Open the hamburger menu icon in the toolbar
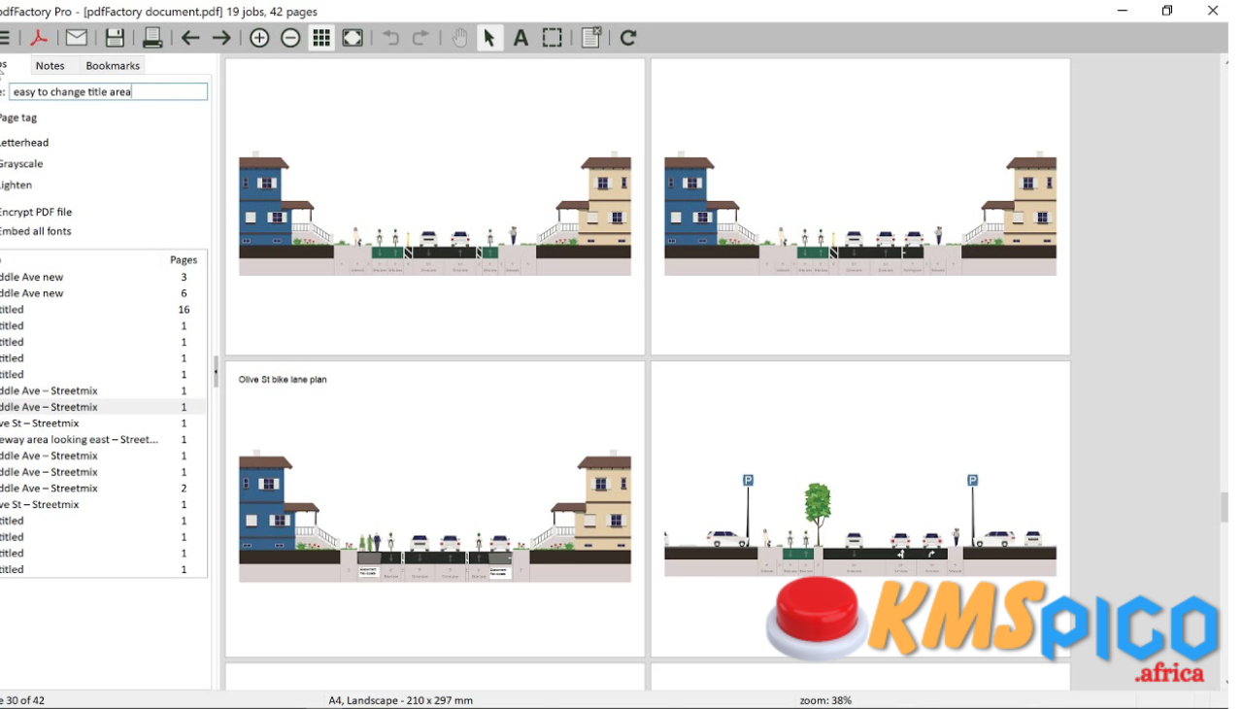The height and width of the screenshot is (709, 1243). [x=4, y=38]
